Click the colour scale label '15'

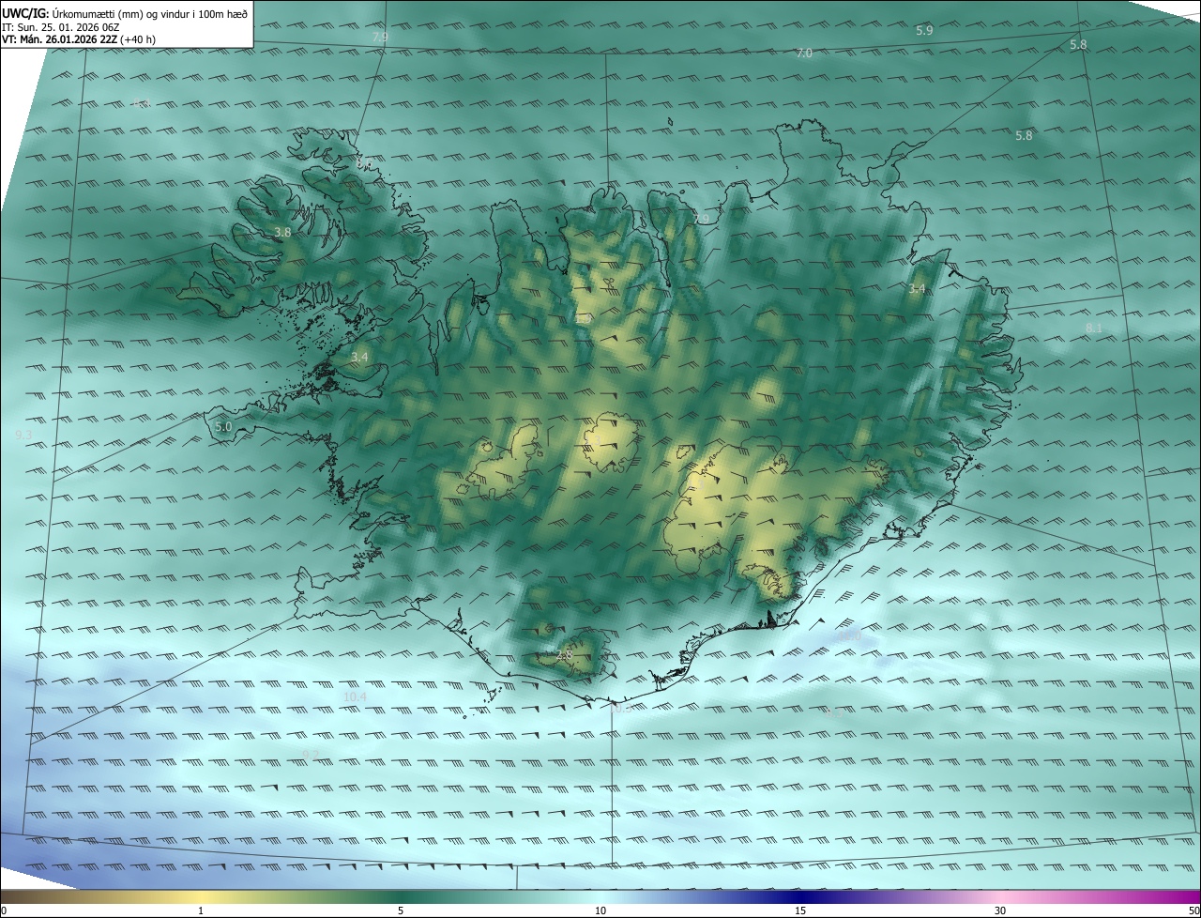[800, 910]
